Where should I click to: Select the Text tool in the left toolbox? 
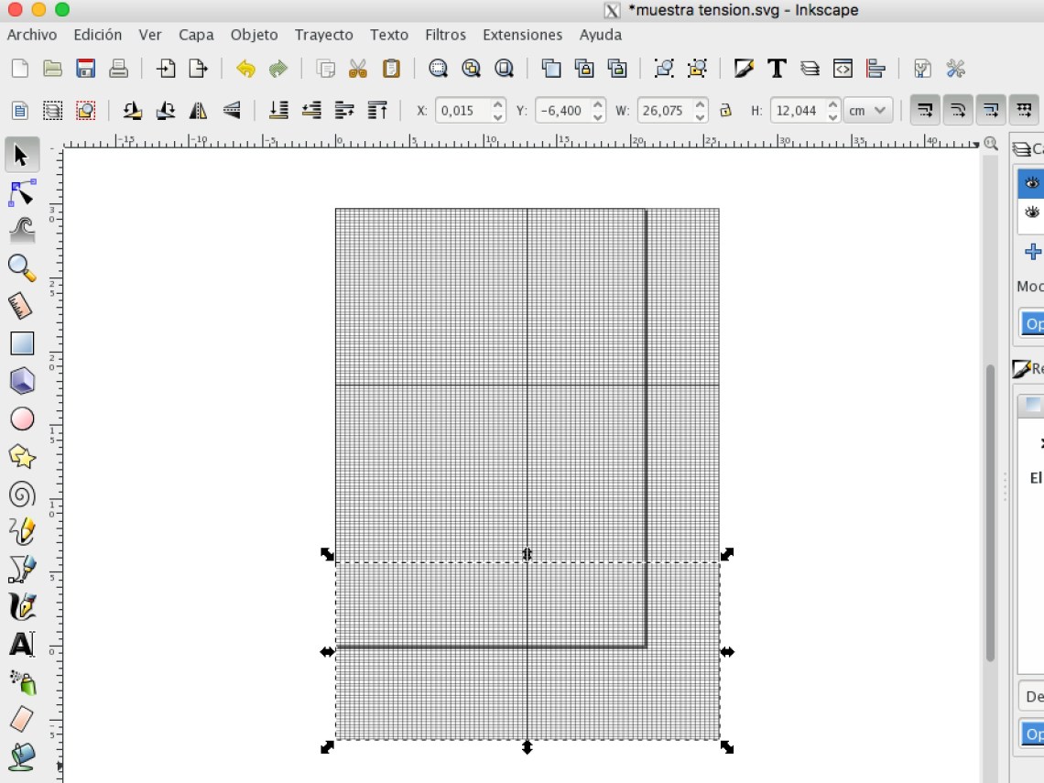click(22, 644)
